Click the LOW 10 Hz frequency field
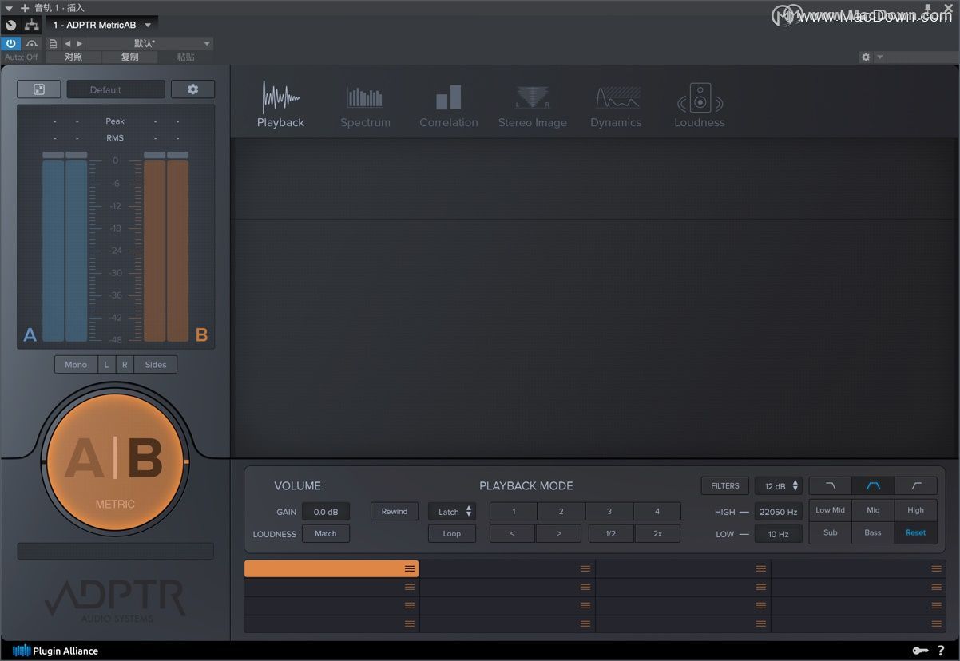Screen dimensions: 960x661 779,534
